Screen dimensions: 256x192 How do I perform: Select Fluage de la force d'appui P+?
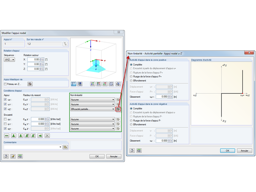pos(131,76)
